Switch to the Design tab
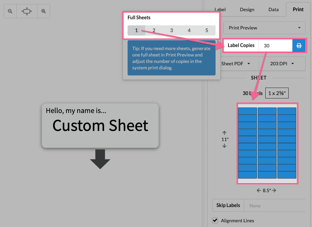The height and width of the screenshot is (227, 312). (x=247, y=9)
